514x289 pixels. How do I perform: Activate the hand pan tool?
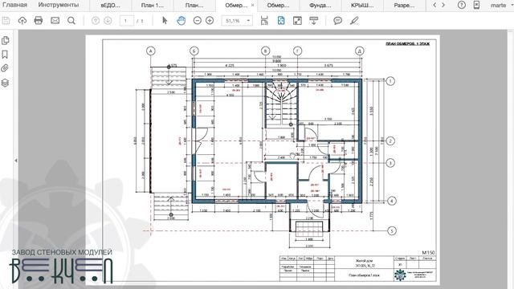click(x=181, y=21)
